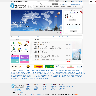Click the swirl logo in the footer
The width and height of the screenshot is (96, 96).
[13, 86]
